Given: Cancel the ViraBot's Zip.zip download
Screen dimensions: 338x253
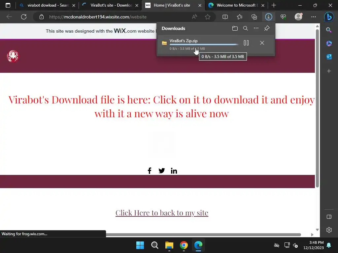Looking at the screenshot, I should tap(262, 43).
